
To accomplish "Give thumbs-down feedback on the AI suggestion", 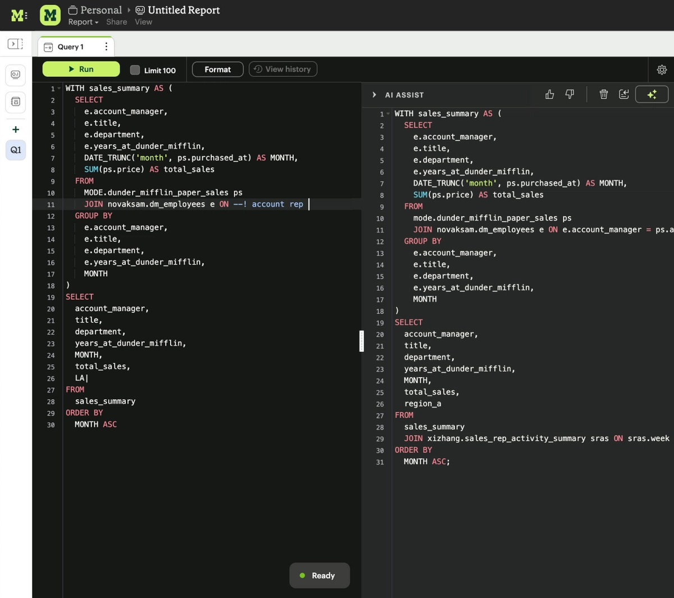I will click(569, 94).
